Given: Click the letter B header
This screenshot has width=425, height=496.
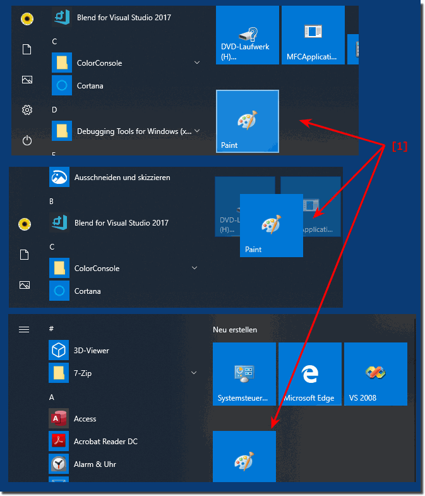Looking at the screenshot, I should tap(52, 202).
